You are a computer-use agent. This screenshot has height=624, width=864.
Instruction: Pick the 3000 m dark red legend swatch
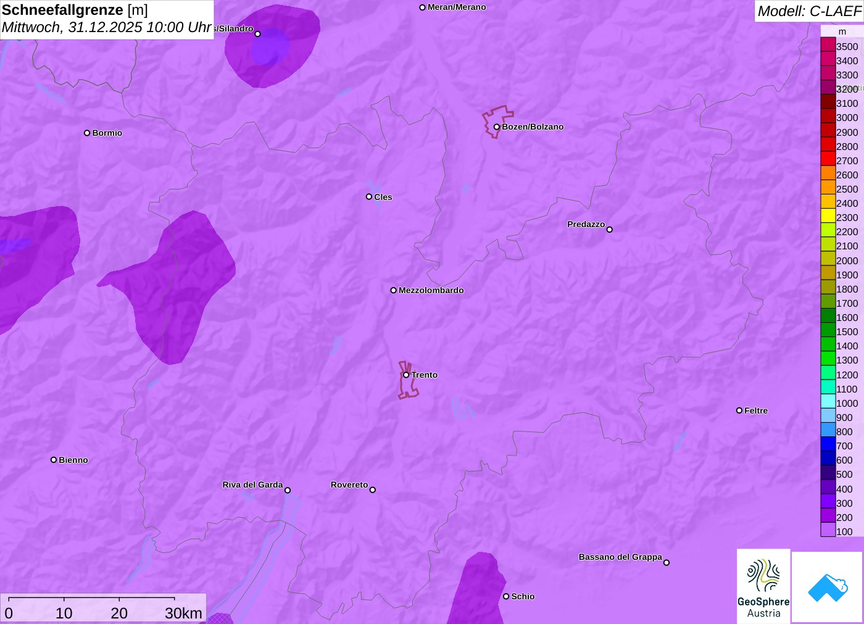828,116
